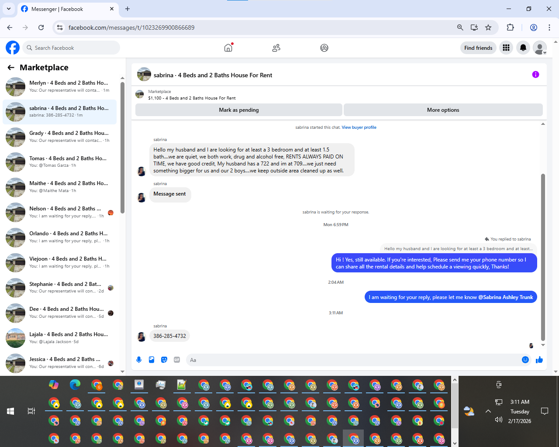
Task: Open the Orlando conversation
Action: click(x=60, y=237)
